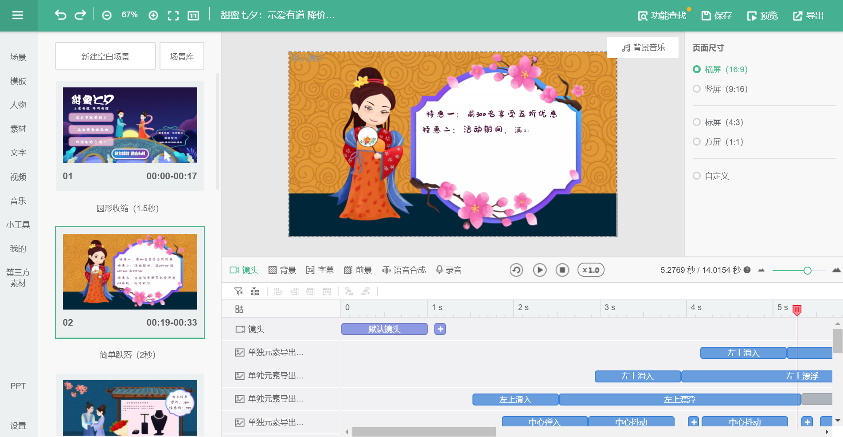Export the video with 导出
843x437 pixels.
(808, 16)
